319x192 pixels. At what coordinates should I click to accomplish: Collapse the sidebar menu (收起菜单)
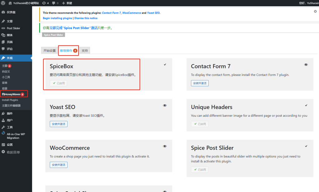[x=13, y=152]
